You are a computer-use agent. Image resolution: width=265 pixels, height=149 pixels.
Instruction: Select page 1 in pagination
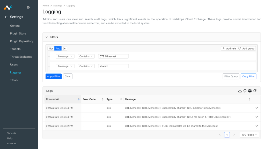(227, 135)
